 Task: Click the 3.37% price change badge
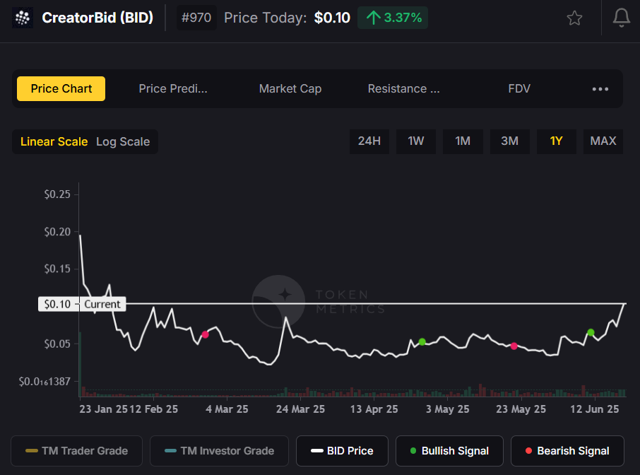click(393, 18)
